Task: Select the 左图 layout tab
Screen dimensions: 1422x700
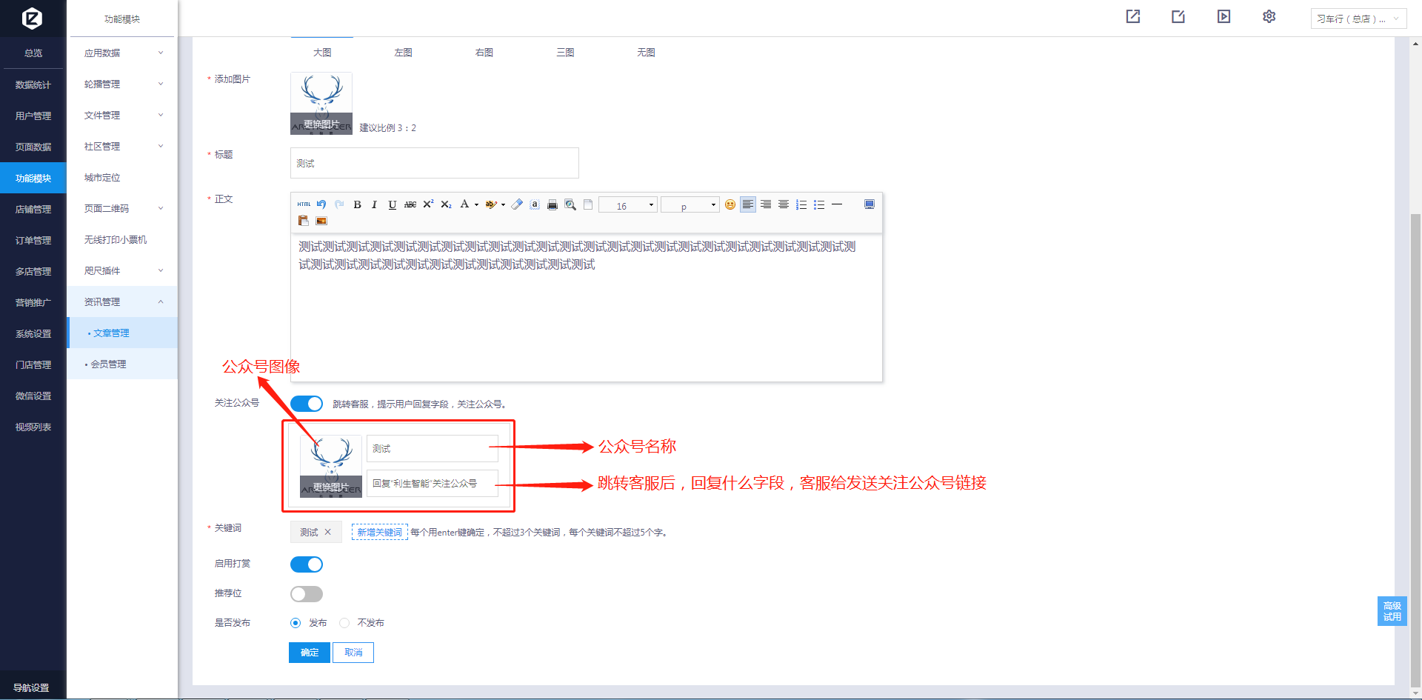Action: 403,53
